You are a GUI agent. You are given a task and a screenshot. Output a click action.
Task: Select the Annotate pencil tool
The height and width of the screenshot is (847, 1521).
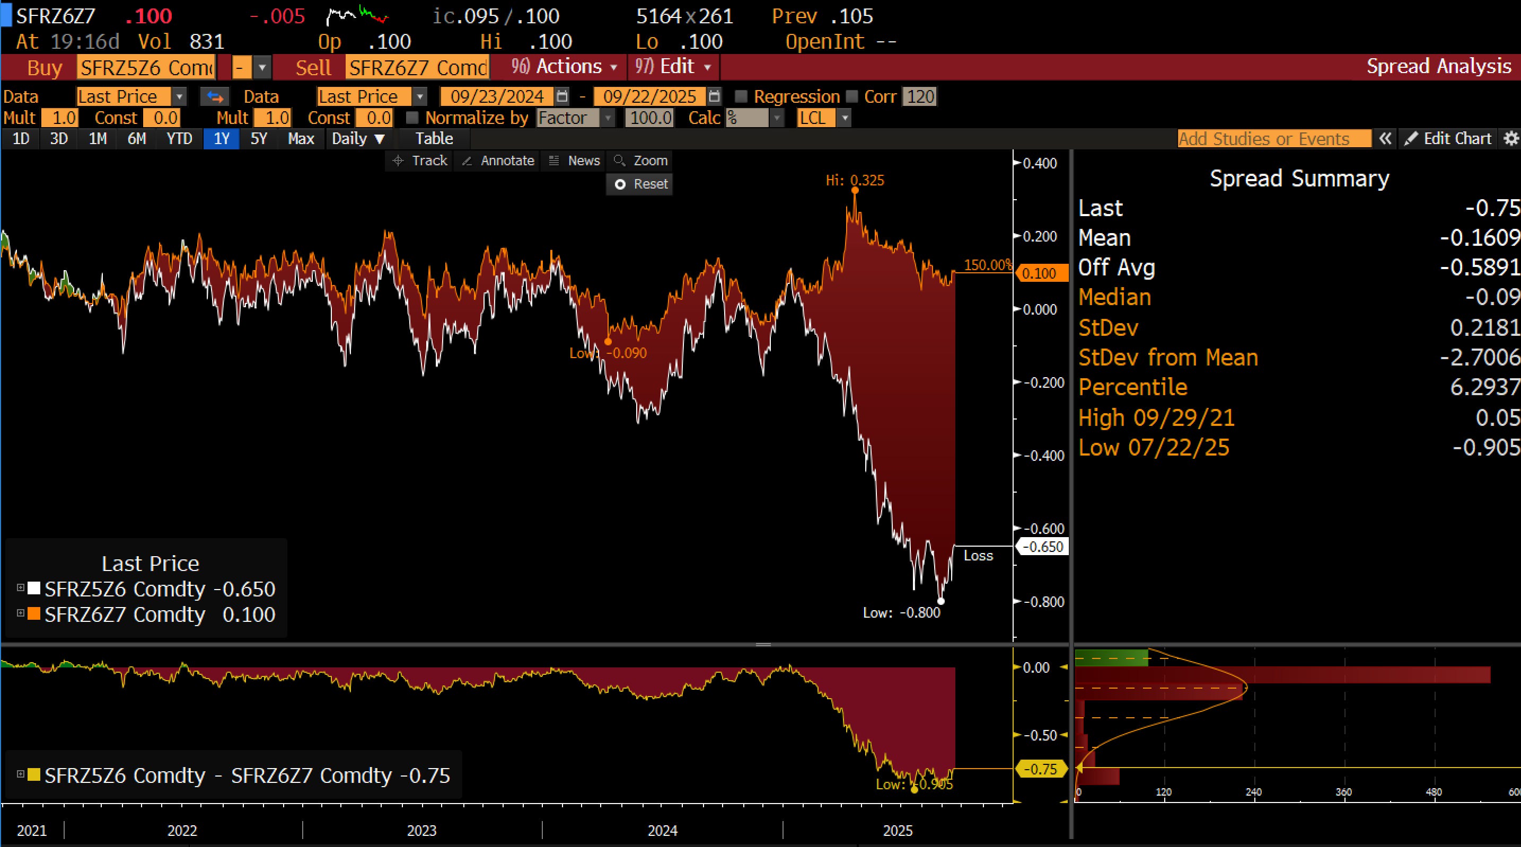click(498, 161)
